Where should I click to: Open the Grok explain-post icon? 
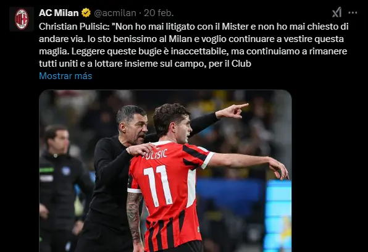(x=337, y=12)
